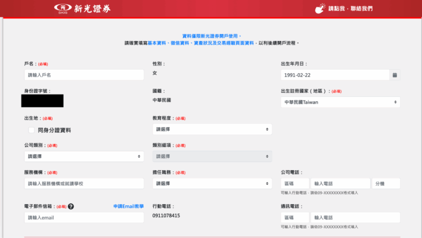Click the 中華民國 nationality value text
422x238 pixels.
tap(162, 100)
